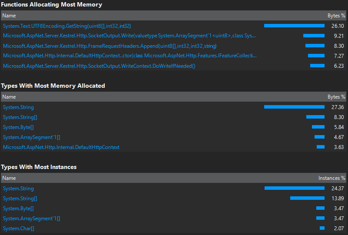Click System.String in Types With Most Instances
Image resolution: width=348 pixels, height=235 pixels.
pos(18,189)
